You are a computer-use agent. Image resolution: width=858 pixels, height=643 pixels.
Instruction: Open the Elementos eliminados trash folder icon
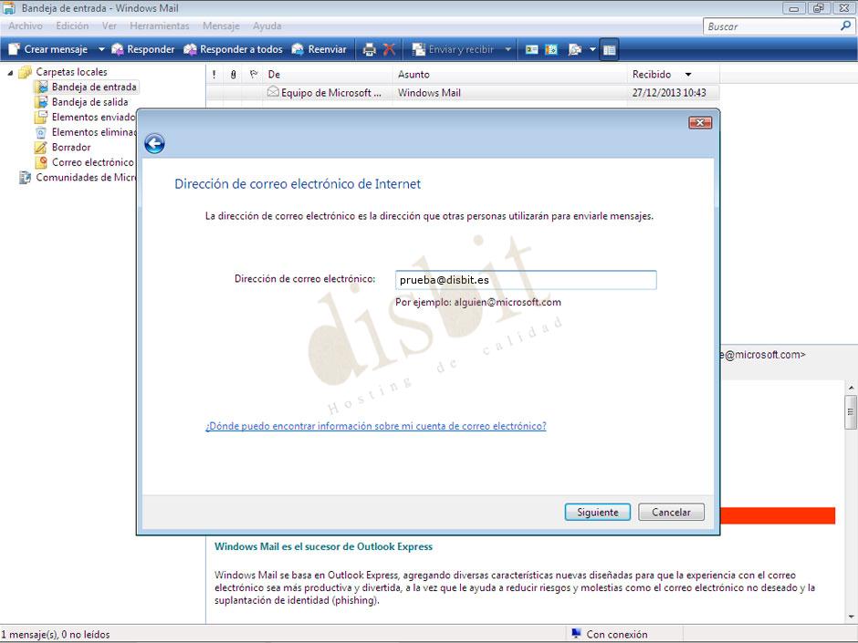tap(39, 131)
